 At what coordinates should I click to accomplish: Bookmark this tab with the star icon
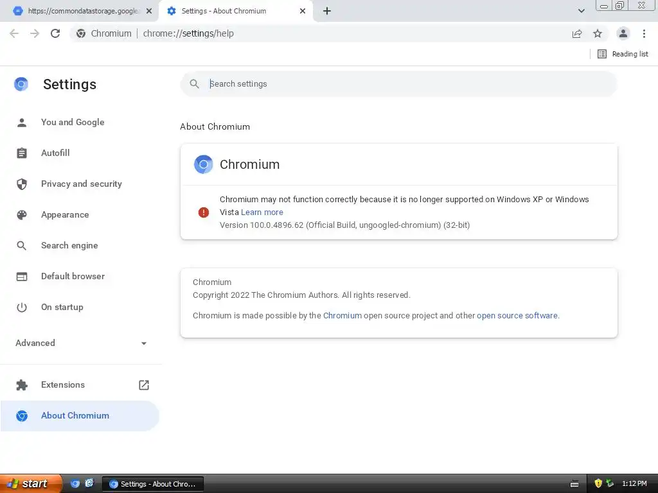tap(598, 33)
